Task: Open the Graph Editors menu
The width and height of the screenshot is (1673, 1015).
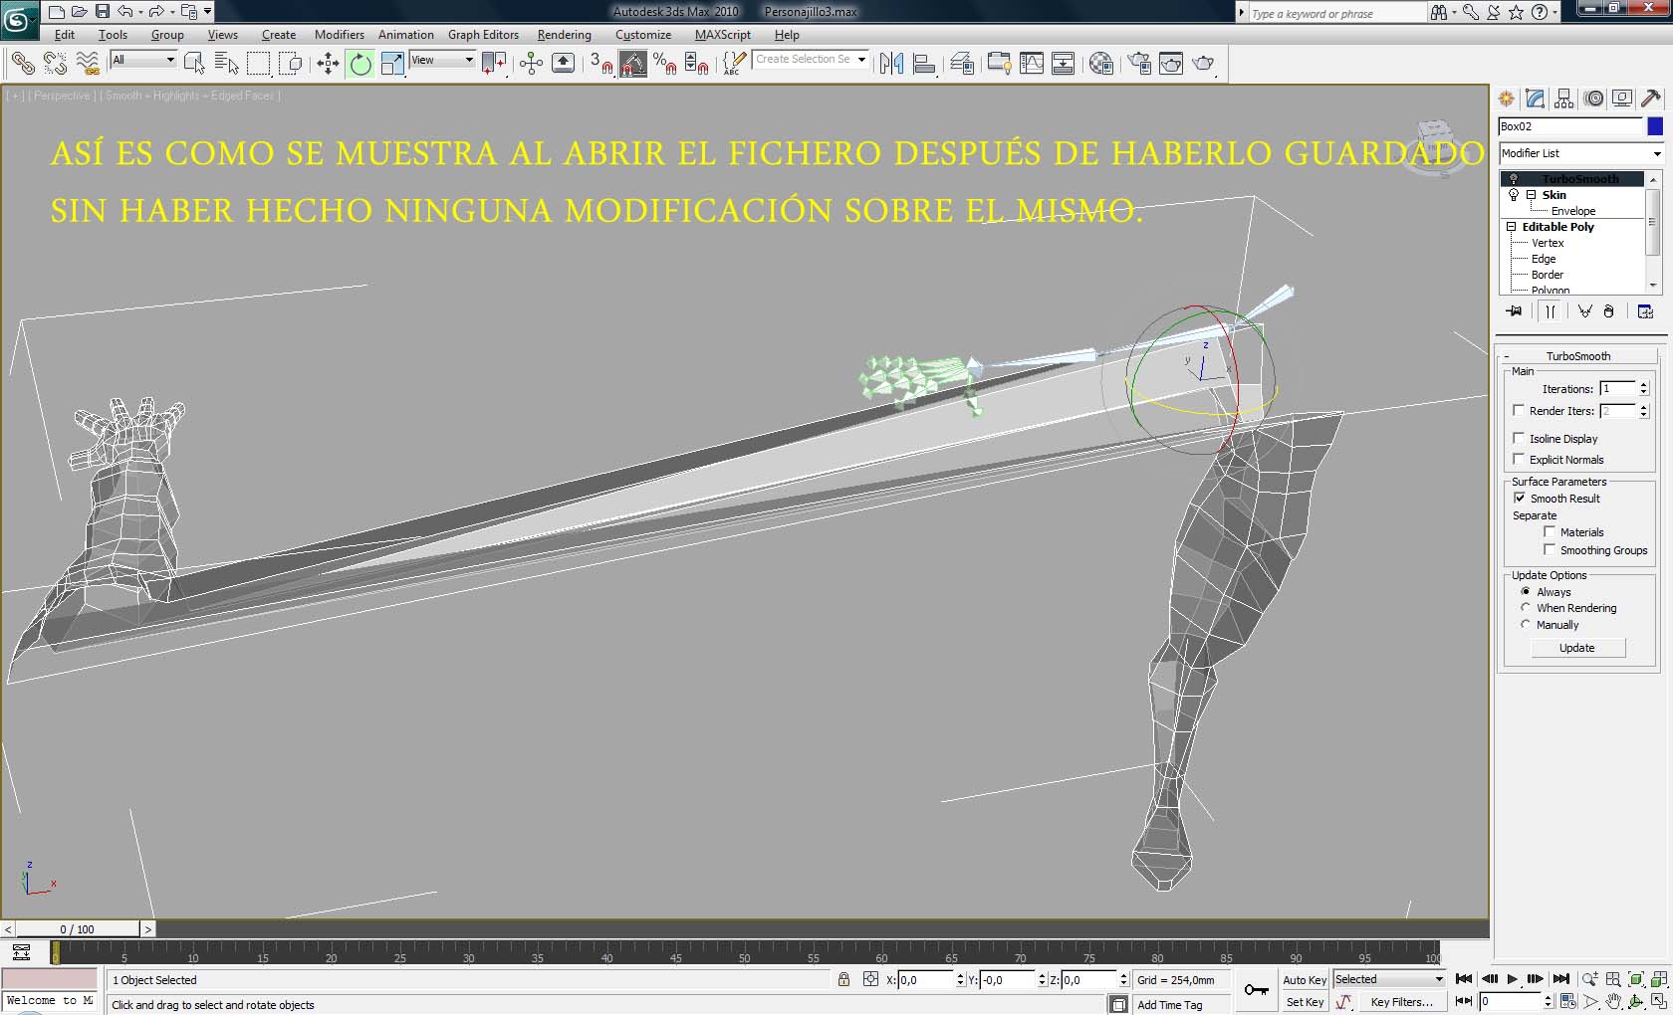Action: click(483, 35)
